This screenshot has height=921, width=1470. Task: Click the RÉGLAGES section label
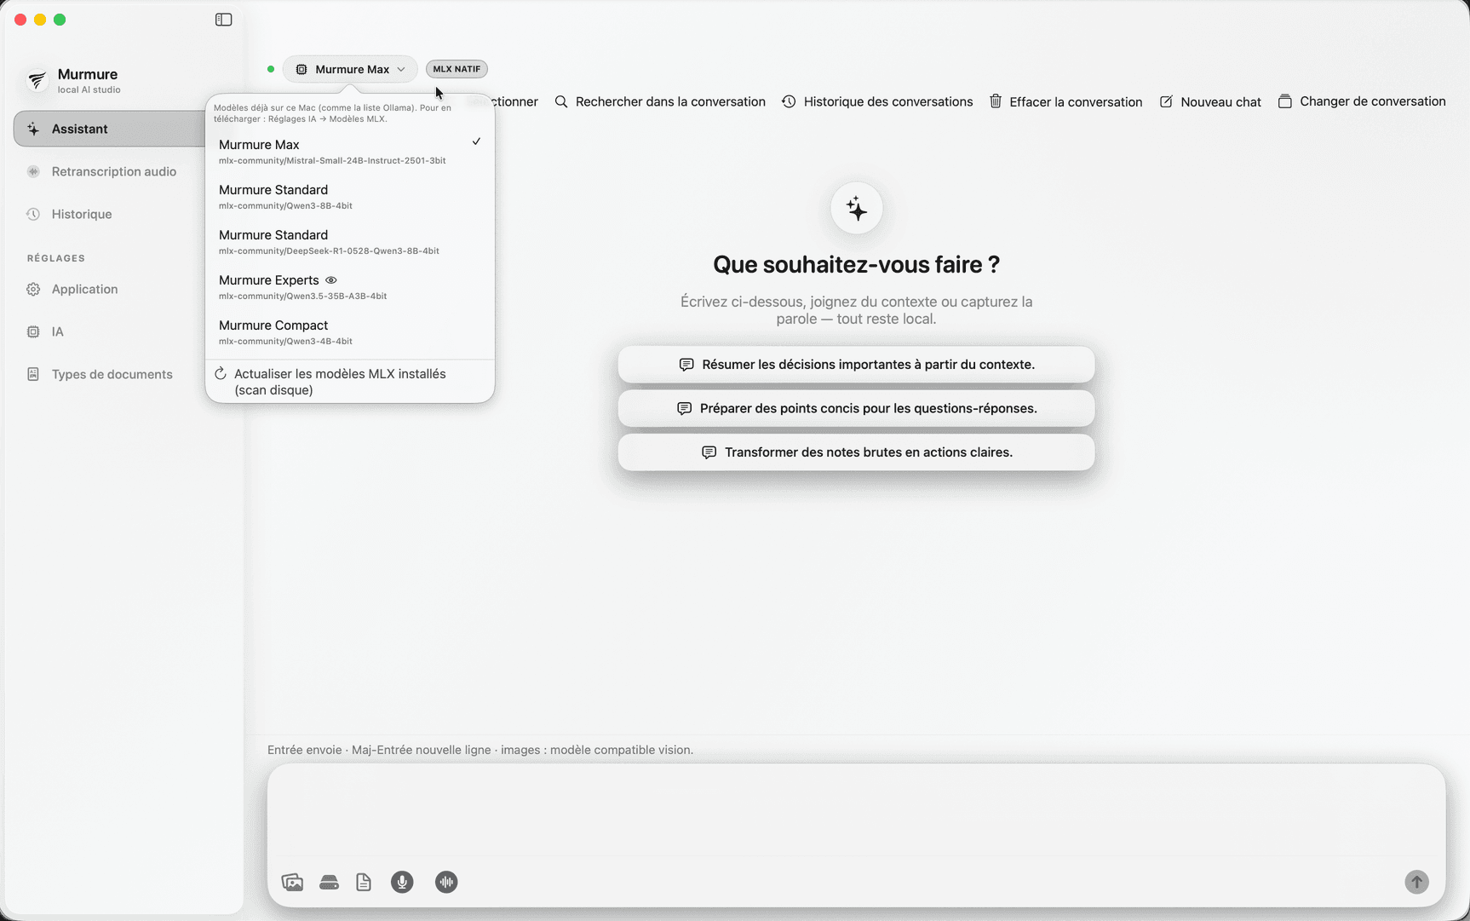click(56, 258)
